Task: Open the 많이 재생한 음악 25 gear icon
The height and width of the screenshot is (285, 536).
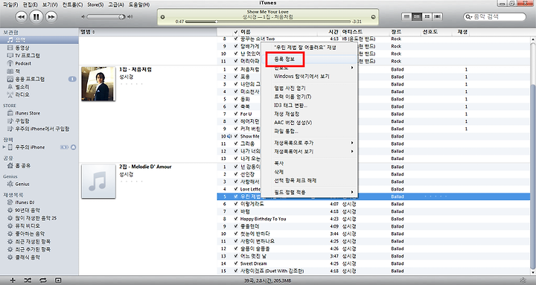Action: coord(10,218)
